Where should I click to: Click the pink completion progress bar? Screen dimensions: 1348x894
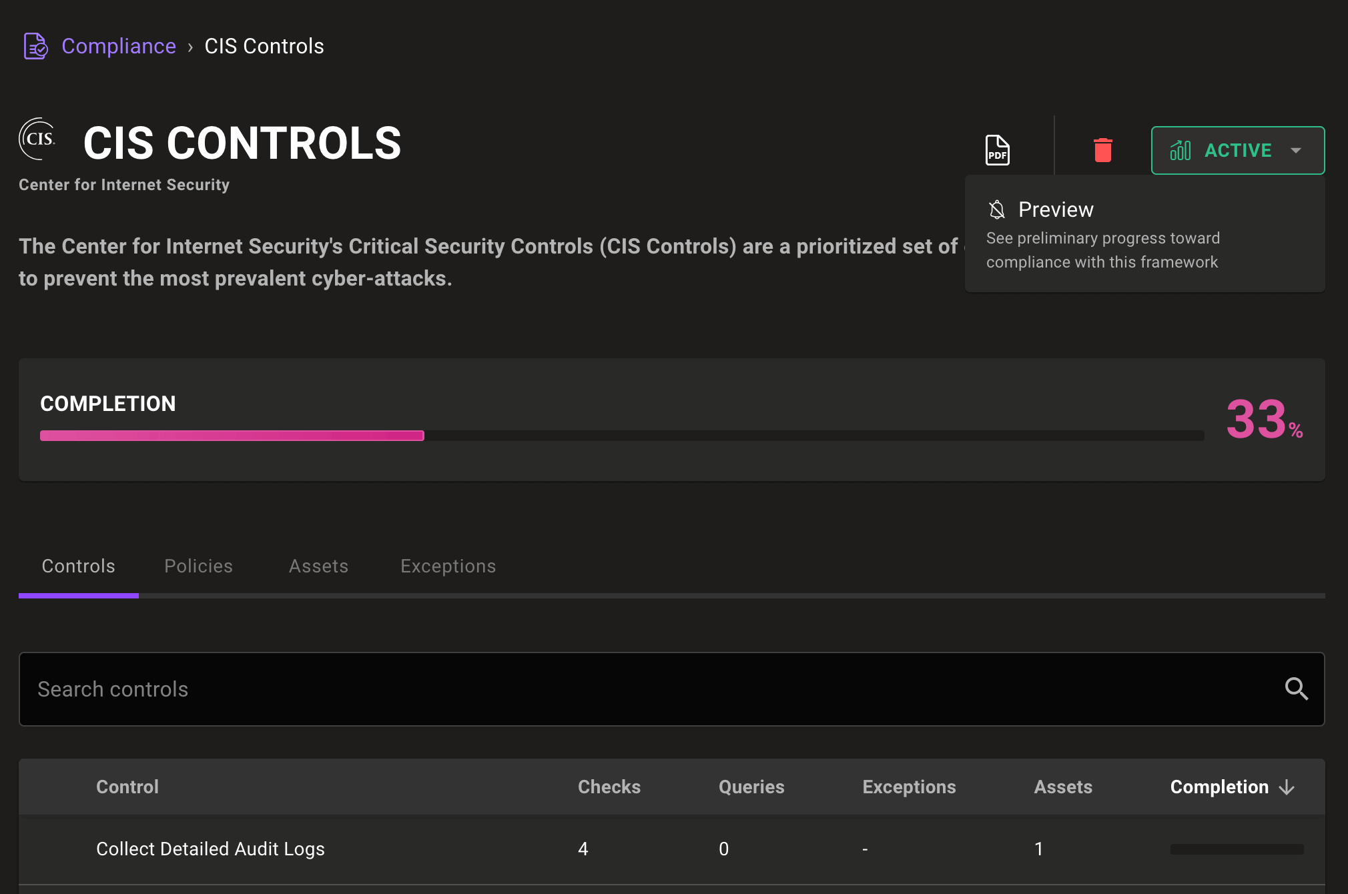tap(232, 436)
